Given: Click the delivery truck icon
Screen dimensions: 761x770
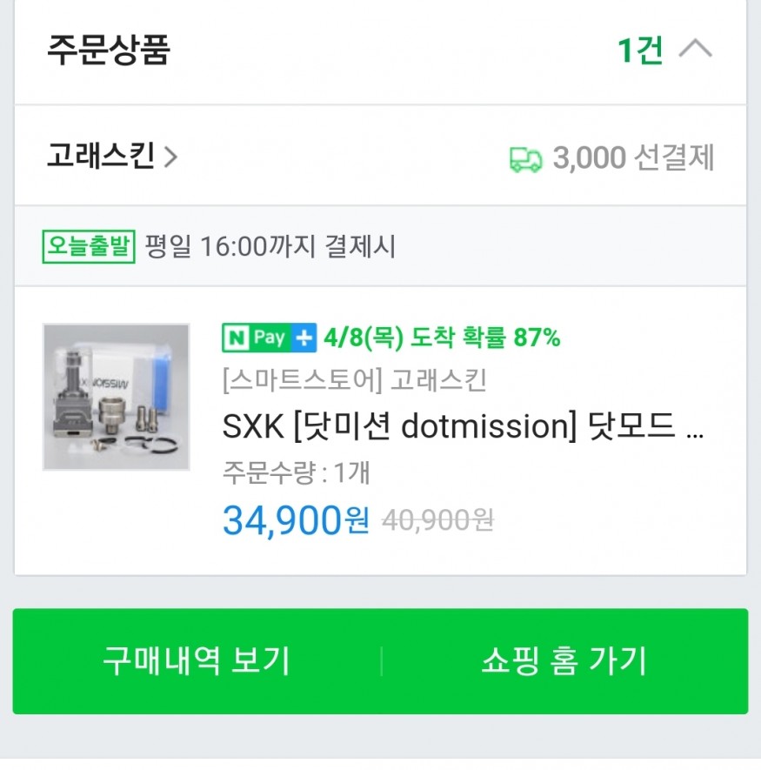Looking at the screenshot, I should point(525,159).
